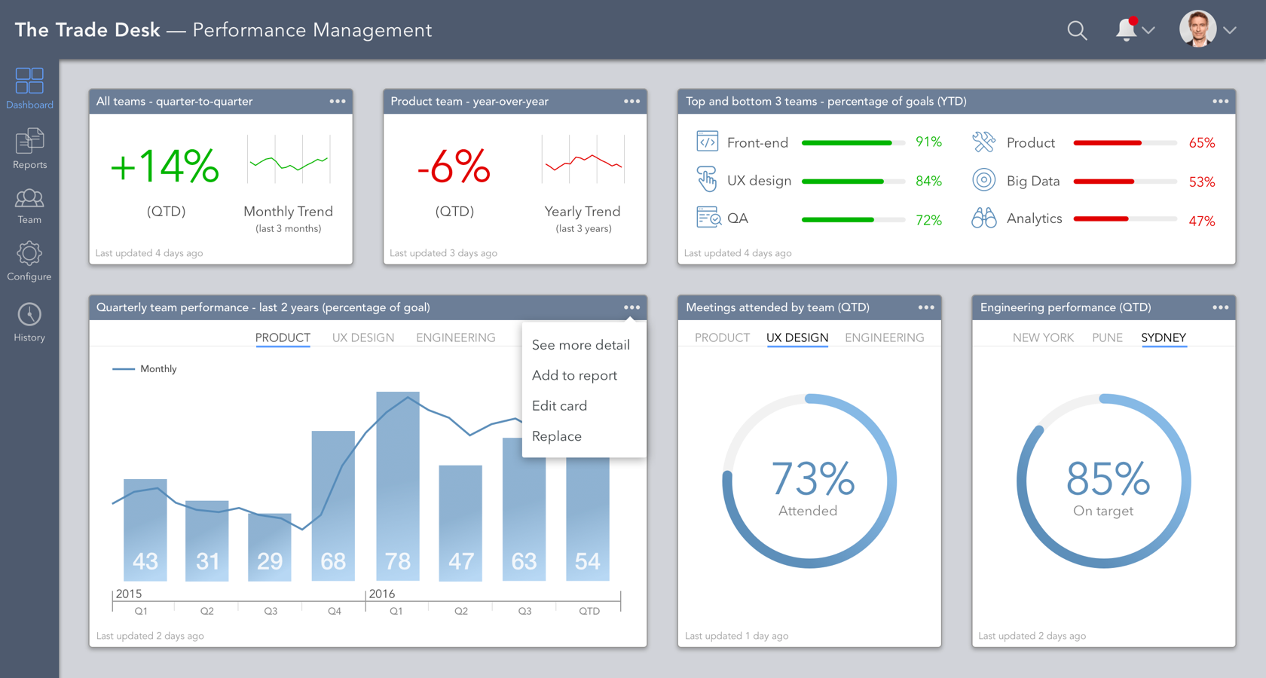Click the Analytics binoculars icon
Screen dimensions: 1266x678
coord(983,218)
